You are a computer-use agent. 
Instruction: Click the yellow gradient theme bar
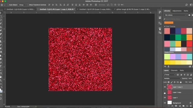(178, 62)
